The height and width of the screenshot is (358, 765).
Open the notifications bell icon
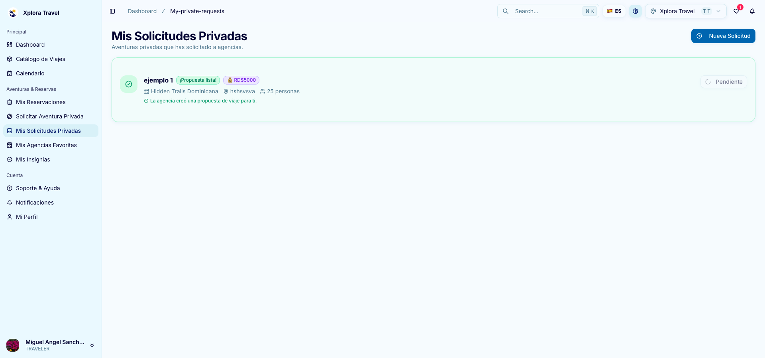coord(752,11)
